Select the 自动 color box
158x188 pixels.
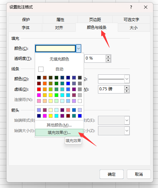[41, 69]
